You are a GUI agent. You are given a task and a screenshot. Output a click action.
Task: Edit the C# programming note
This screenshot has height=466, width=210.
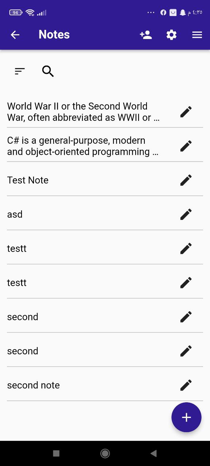click(x=186, y=146)
